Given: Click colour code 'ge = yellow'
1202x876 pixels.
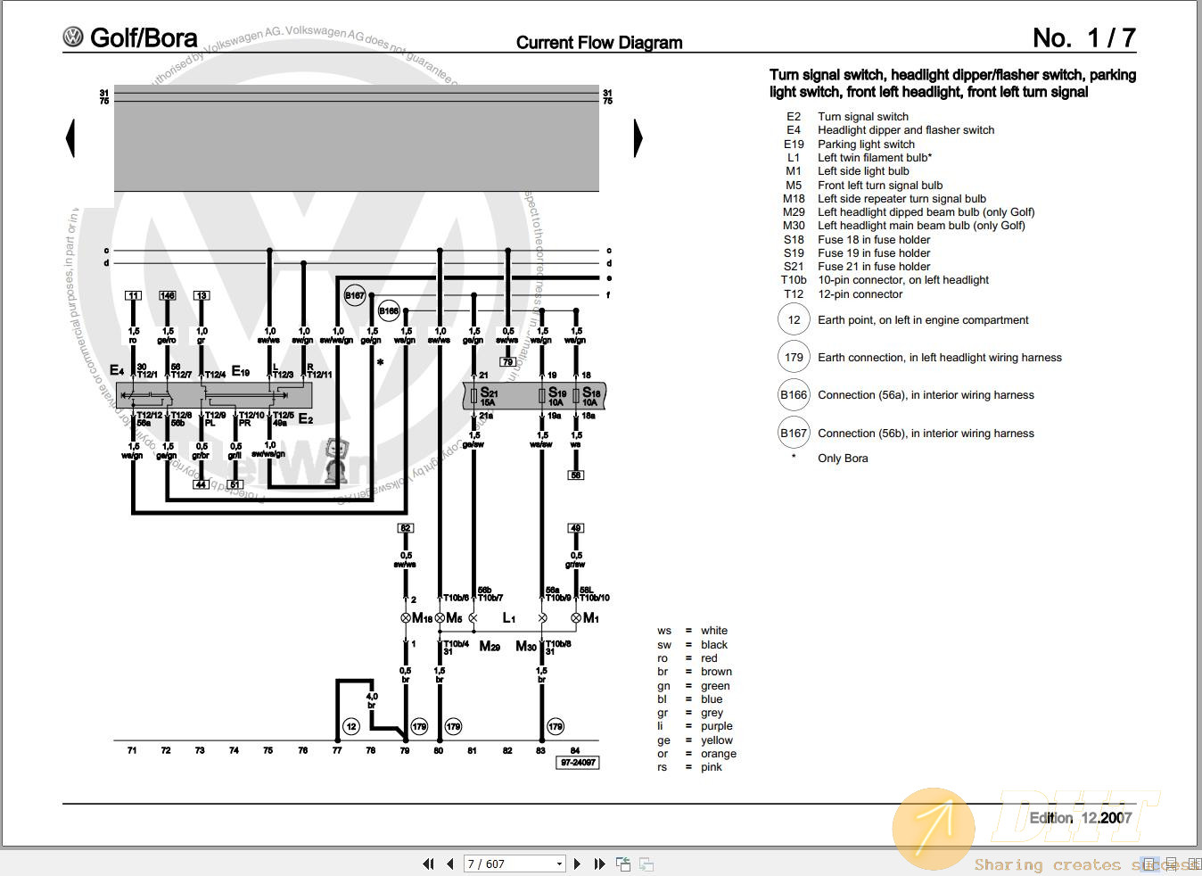Looking at the screenshot, I should [x=696, y=740].
